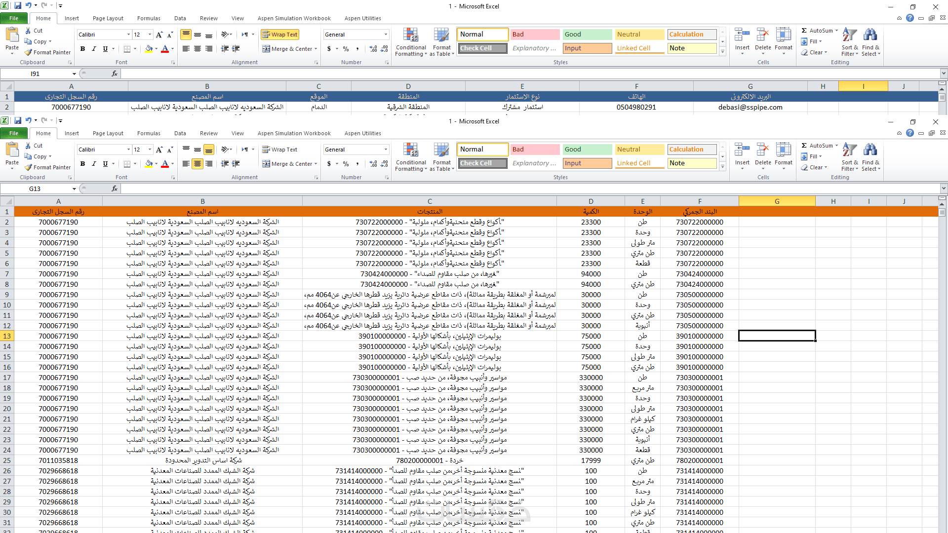The height and width of the screenshot is (533, 948).
Task: Toggle Wrap Text off in the upper window
Action: click(x=280, y=35)
